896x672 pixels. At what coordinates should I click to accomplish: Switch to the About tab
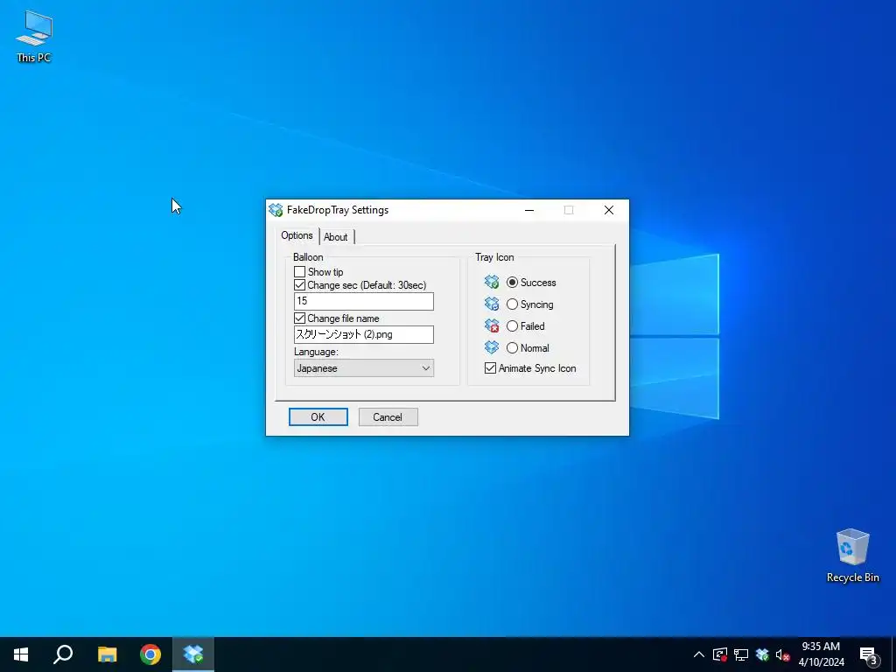(336, 236)
